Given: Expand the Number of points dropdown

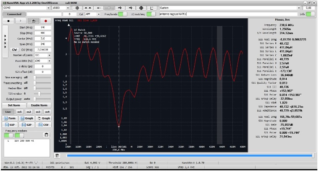Looking at the screenshot, I should pyautogui.click(x=42, y=55).
